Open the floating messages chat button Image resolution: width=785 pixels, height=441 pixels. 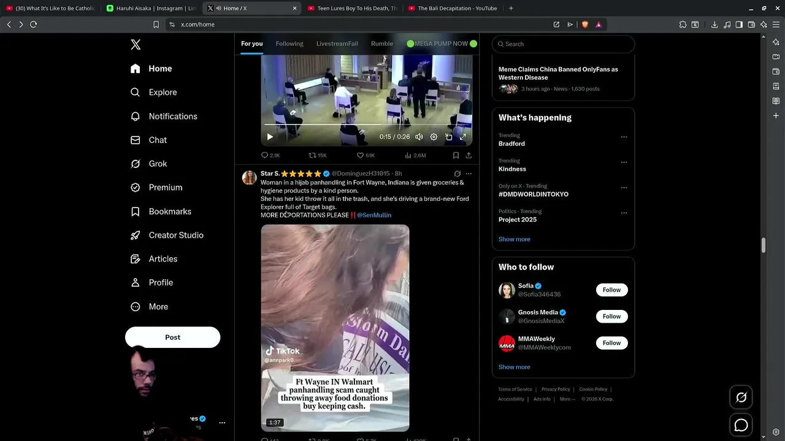tap(741, 424)
